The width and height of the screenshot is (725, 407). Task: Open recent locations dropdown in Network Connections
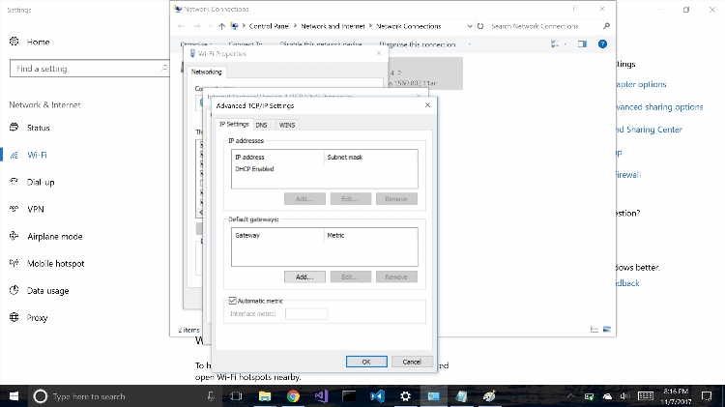pos(211,26)
